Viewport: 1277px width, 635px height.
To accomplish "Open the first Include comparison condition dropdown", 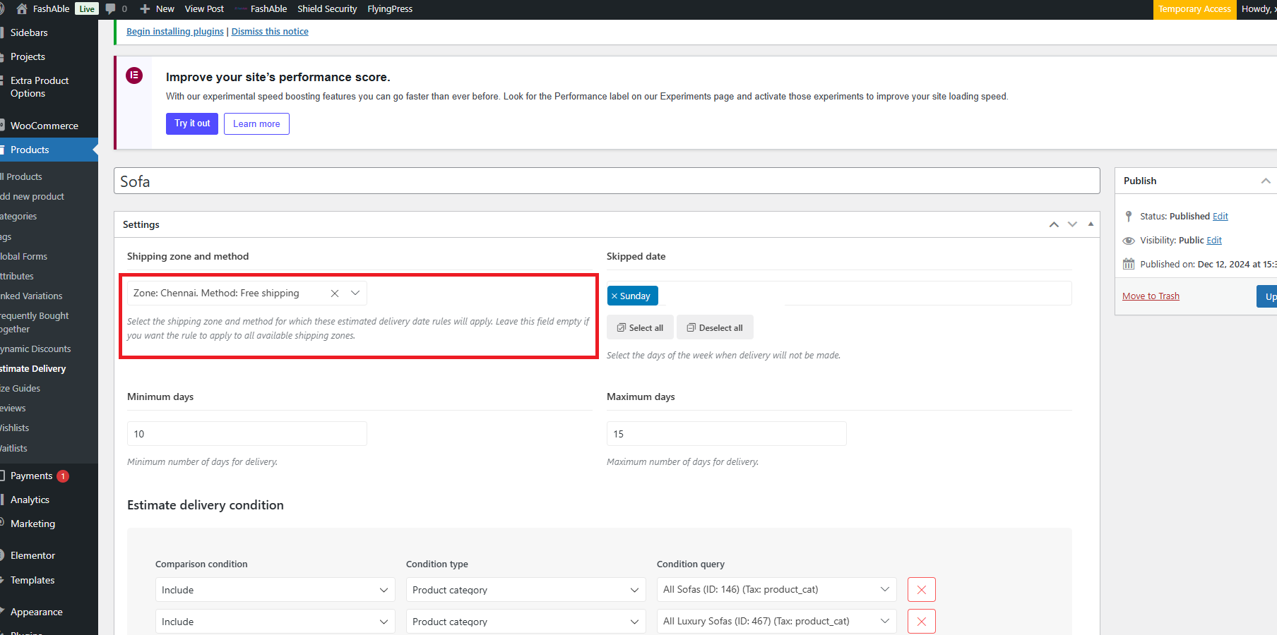I will pos(275,590).
